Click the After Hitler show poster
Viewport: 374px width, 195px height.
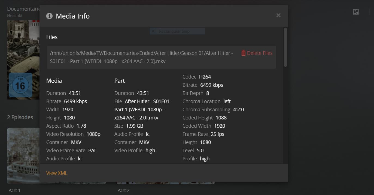click(23, 60)
